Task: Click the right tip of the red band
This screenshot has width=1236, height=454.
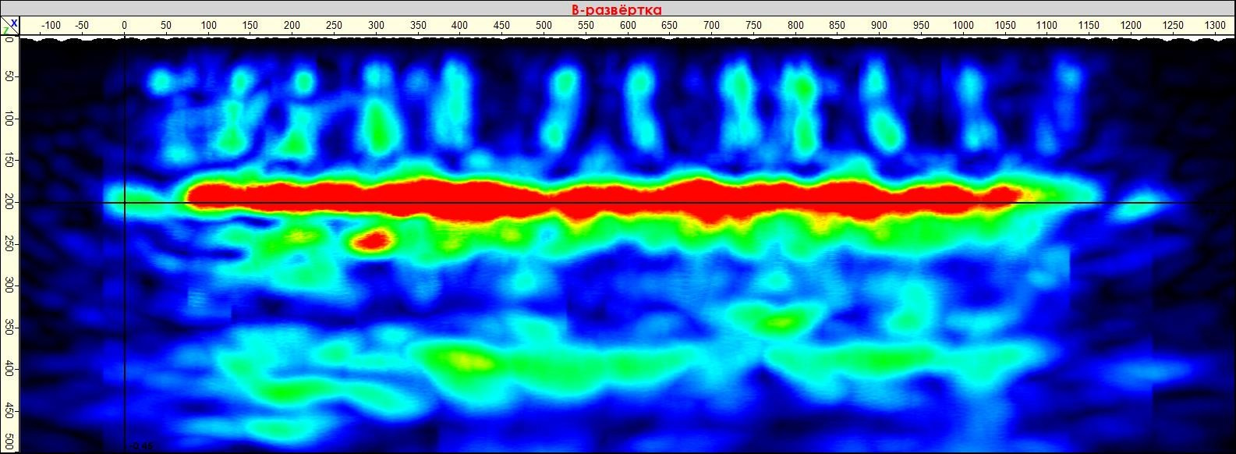Action: tap(1017, 193)
